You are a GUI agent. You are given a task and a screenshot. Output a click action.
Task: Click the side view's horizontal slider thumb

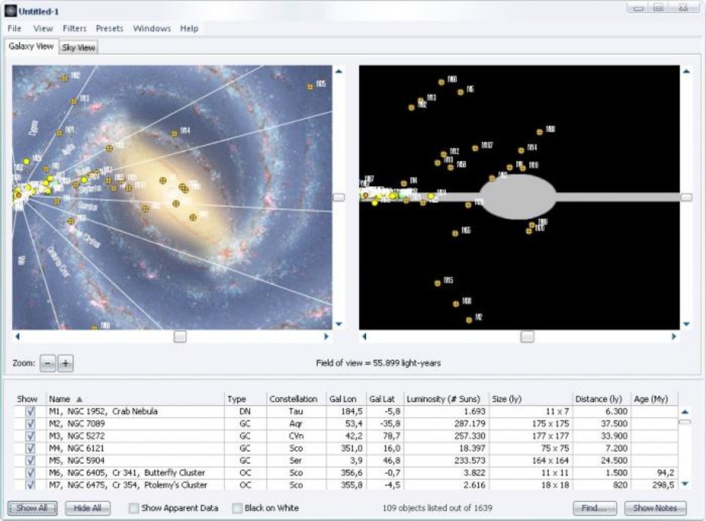527,336
